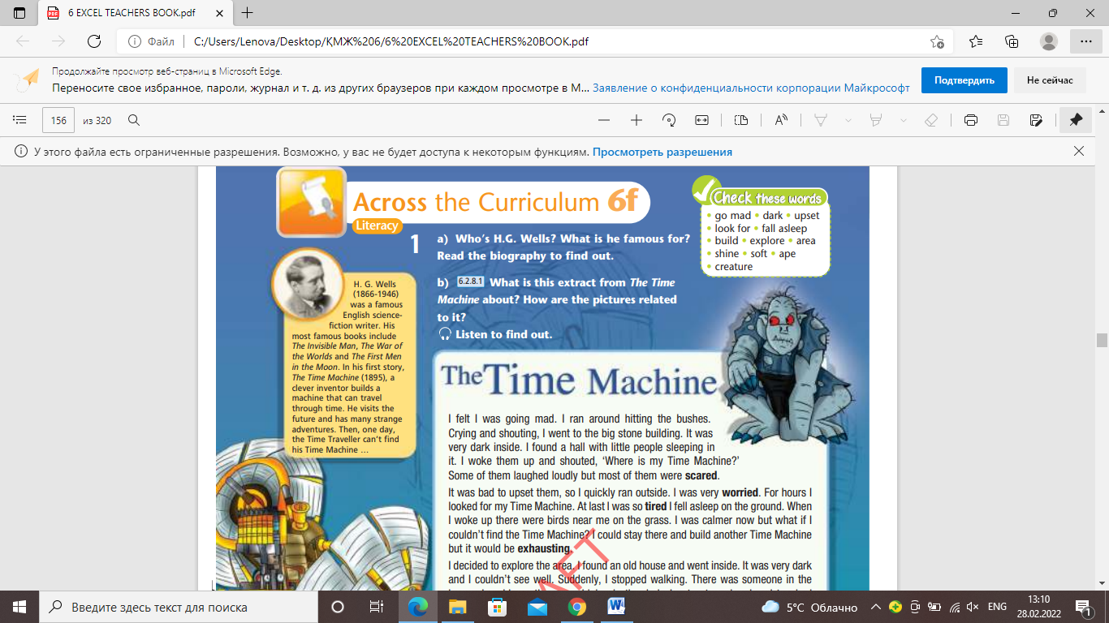
Task: Click the vertical scrollbar thumb
Action: (1102, 340)
